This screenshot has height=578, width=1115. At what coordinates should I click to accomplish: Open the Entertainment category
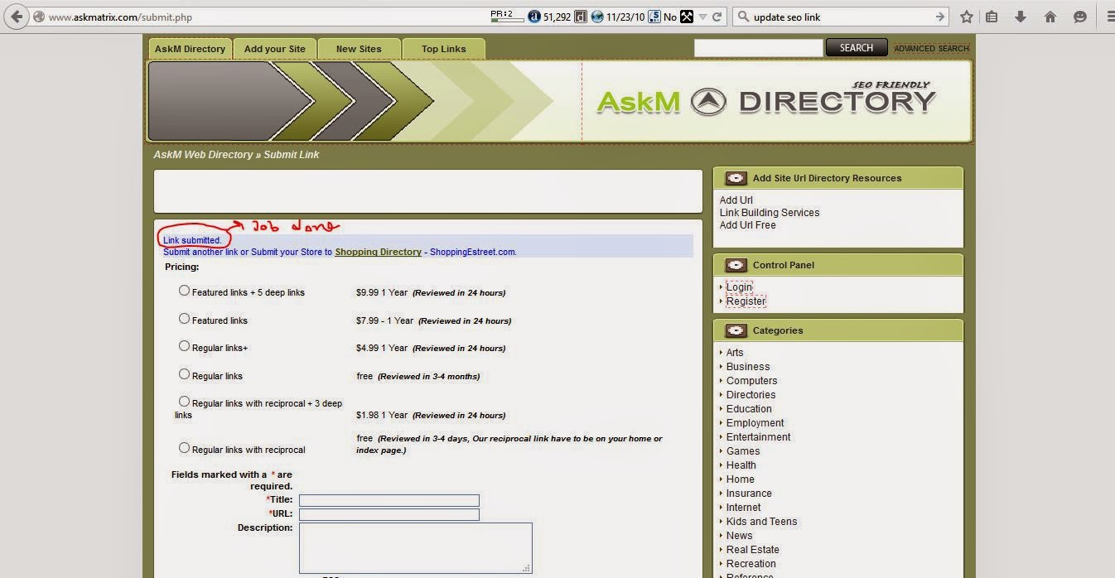[758, 437]
